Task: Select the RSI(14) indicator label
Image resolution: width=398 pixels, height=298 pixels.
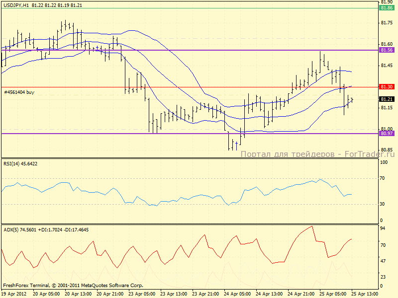Action: pyautogui.click(x=20, y=163)
